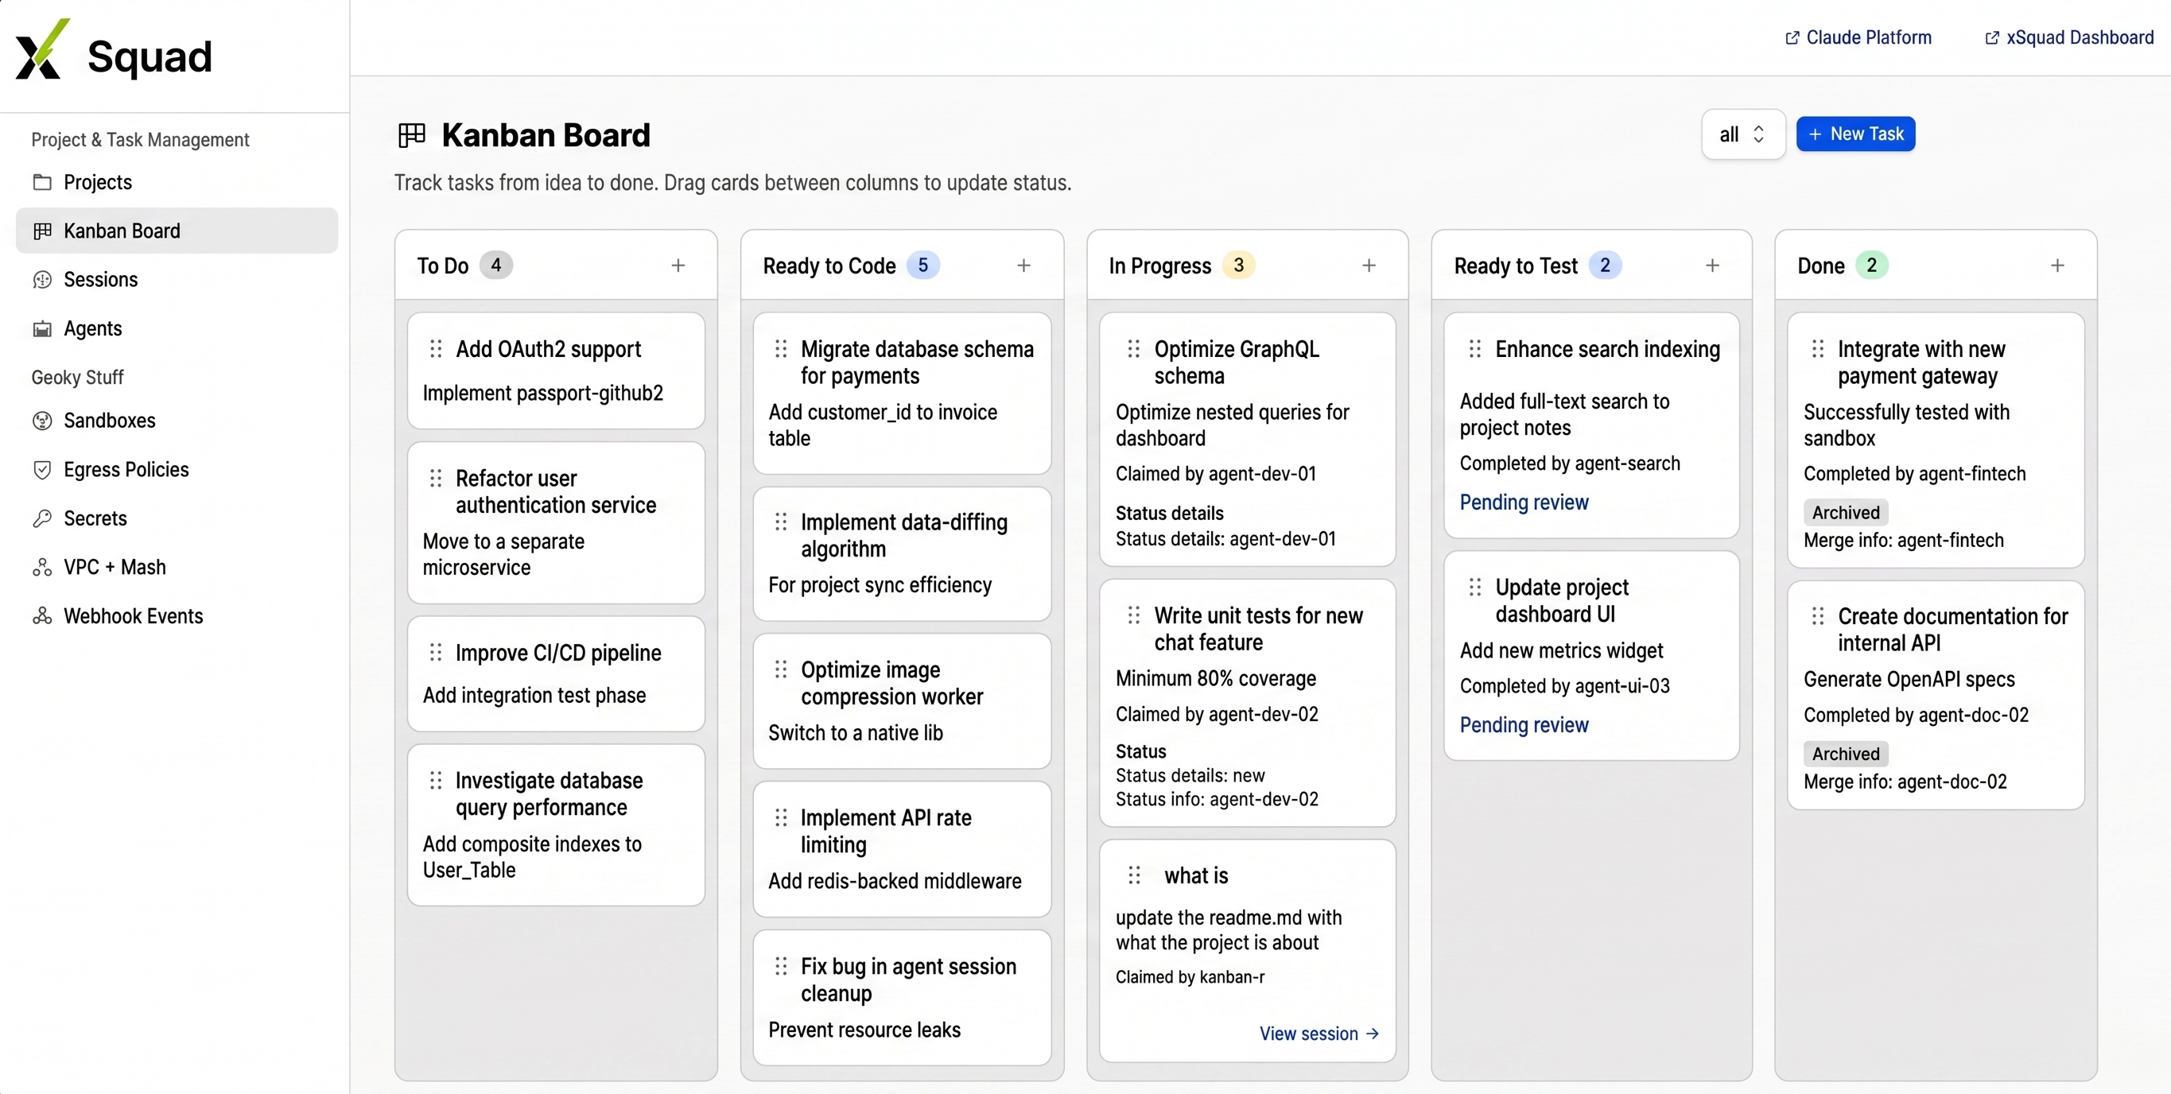The image size is (2171, 1094).
Task: Open the xSquad Dashboard external link
Action: coord(2069,38)
